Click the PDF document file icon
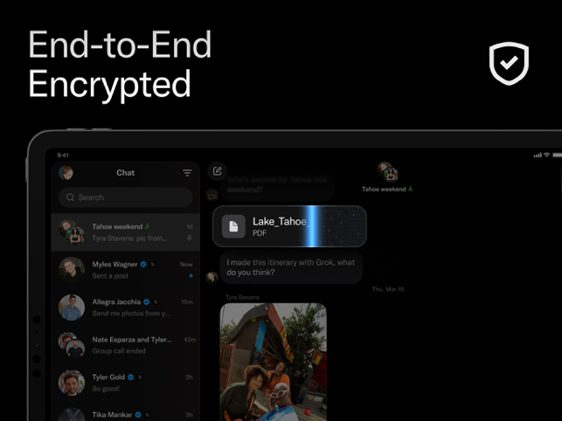Viewport: 562px width, 421px height. pos(233,226)
